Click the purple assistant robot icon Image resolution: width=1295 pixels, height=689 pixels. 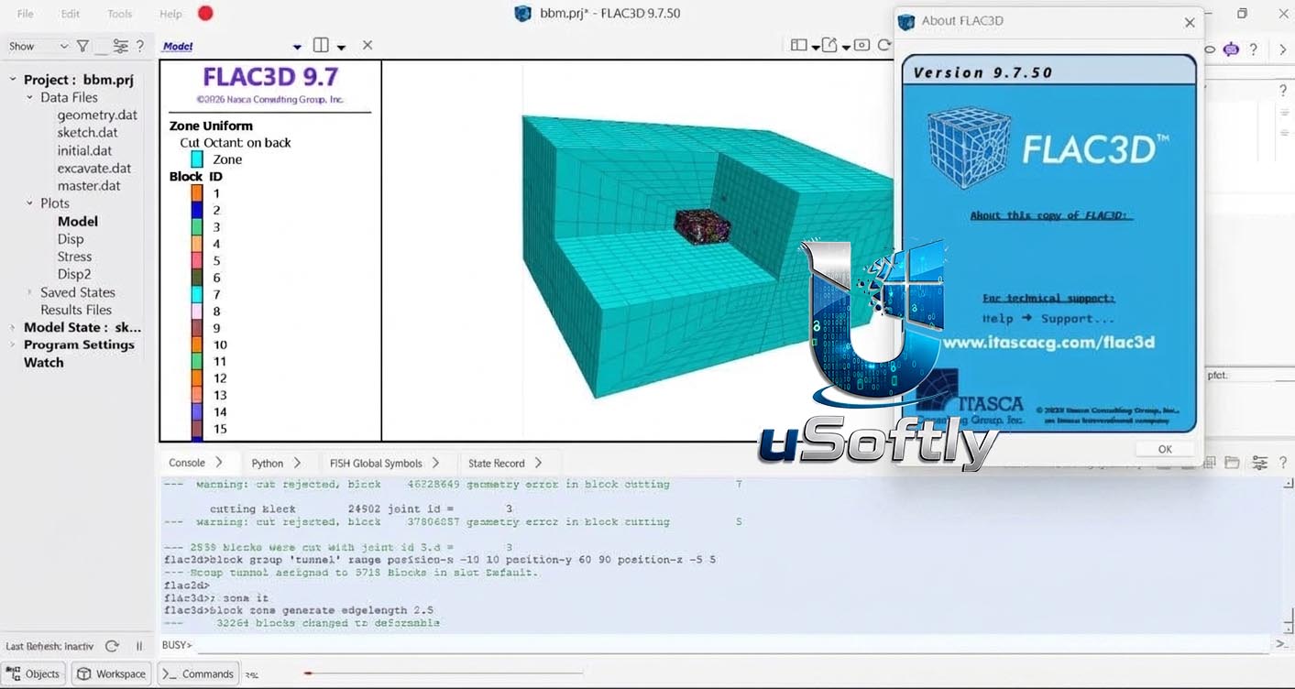(1231, 49)
